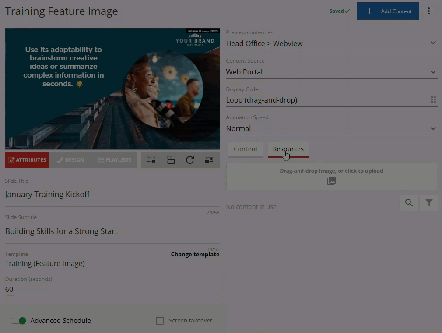This screenshot has height=333, width=442.
Task: Click the Add Content button
Action: pyautogui.click(x=388, y=11)
